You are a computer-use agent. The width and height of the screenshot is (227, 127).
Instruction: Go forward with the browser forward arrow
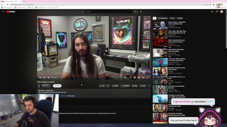[x=5, y=5]
